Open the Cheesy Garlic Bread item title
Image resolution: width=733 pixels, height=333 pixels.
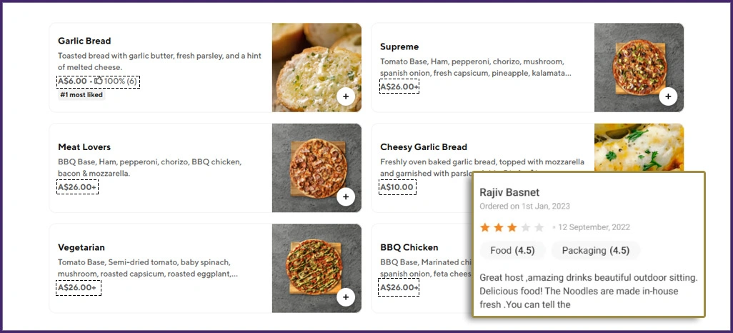[423, 147]
